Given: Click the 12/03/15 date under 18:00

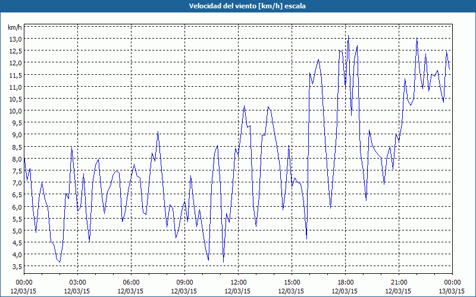Looking at the screenshot, I should tap(345, 291).
